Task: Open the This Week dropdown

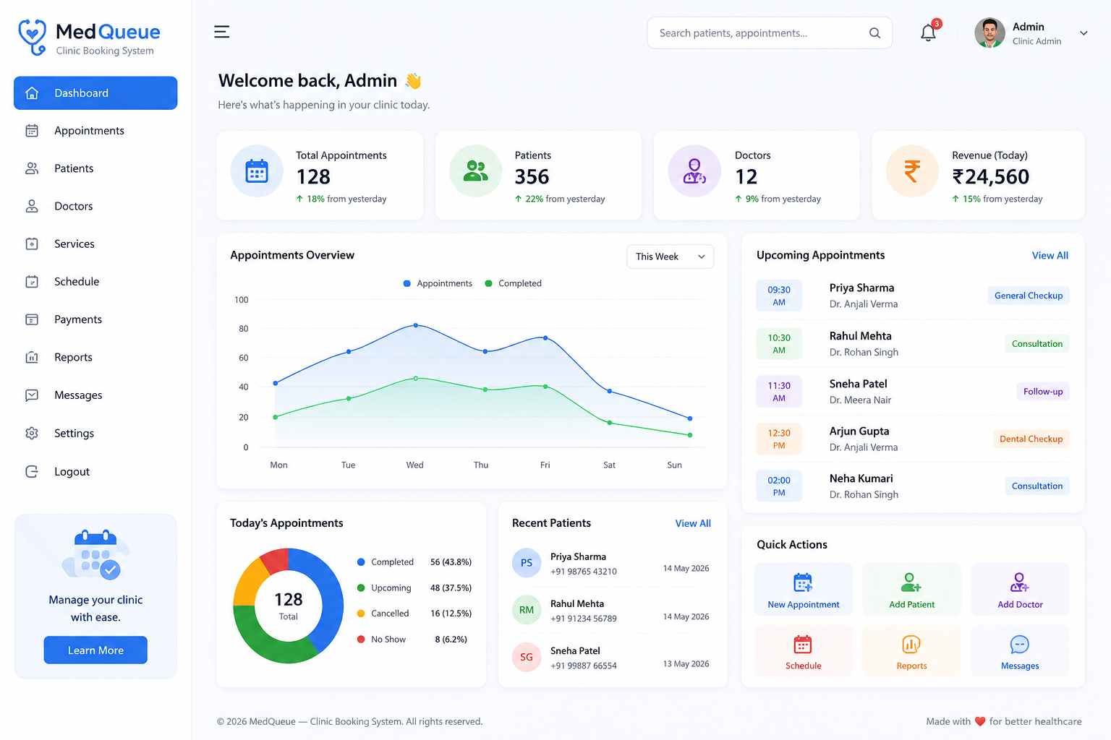Action: (670, 257)
